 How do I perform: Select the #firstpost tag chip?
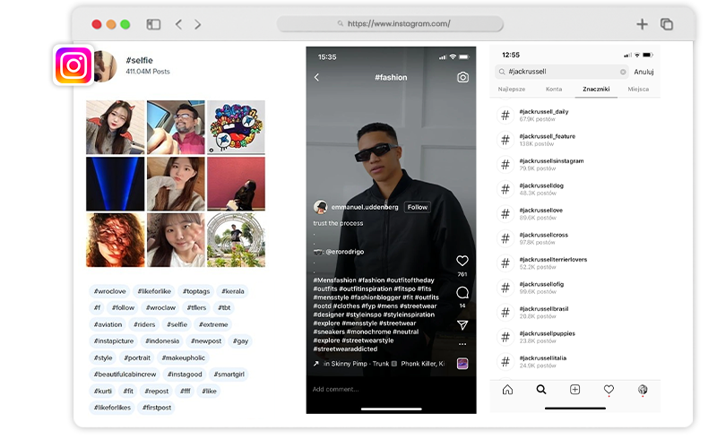pos(157,408)
